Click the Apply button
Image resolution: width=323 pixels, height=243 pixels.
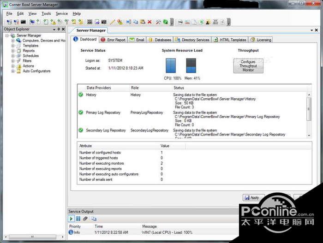254,198
